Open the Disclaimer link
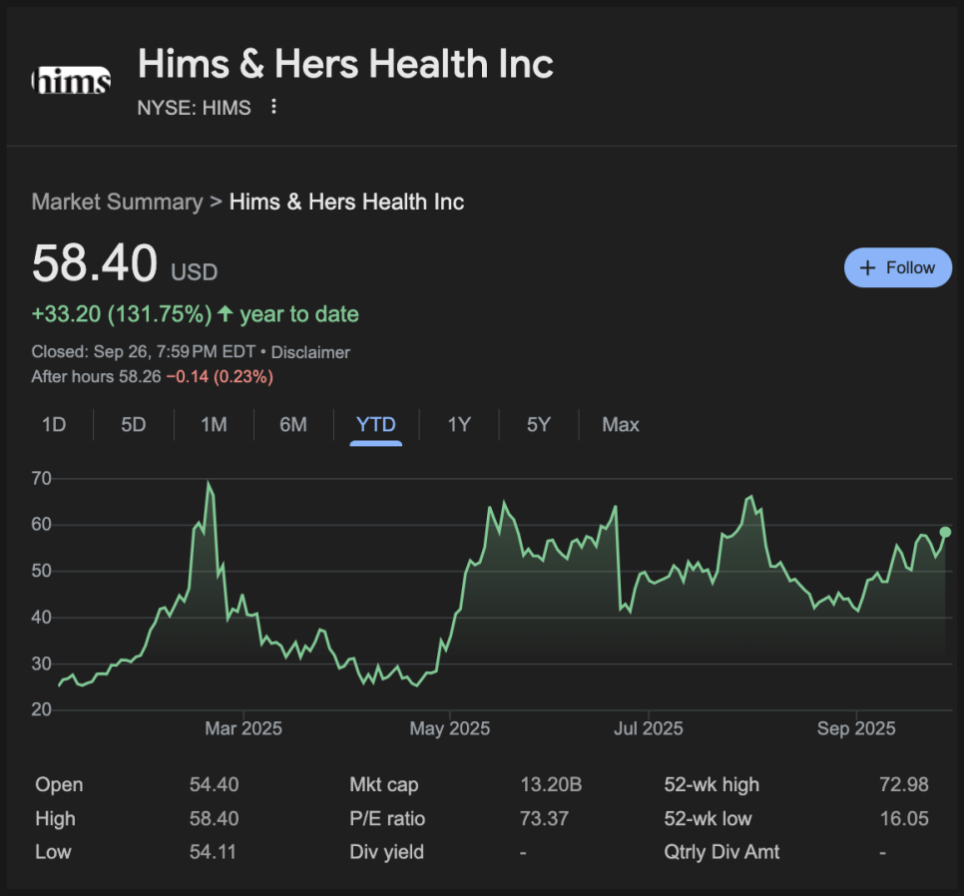 (310, 352)
